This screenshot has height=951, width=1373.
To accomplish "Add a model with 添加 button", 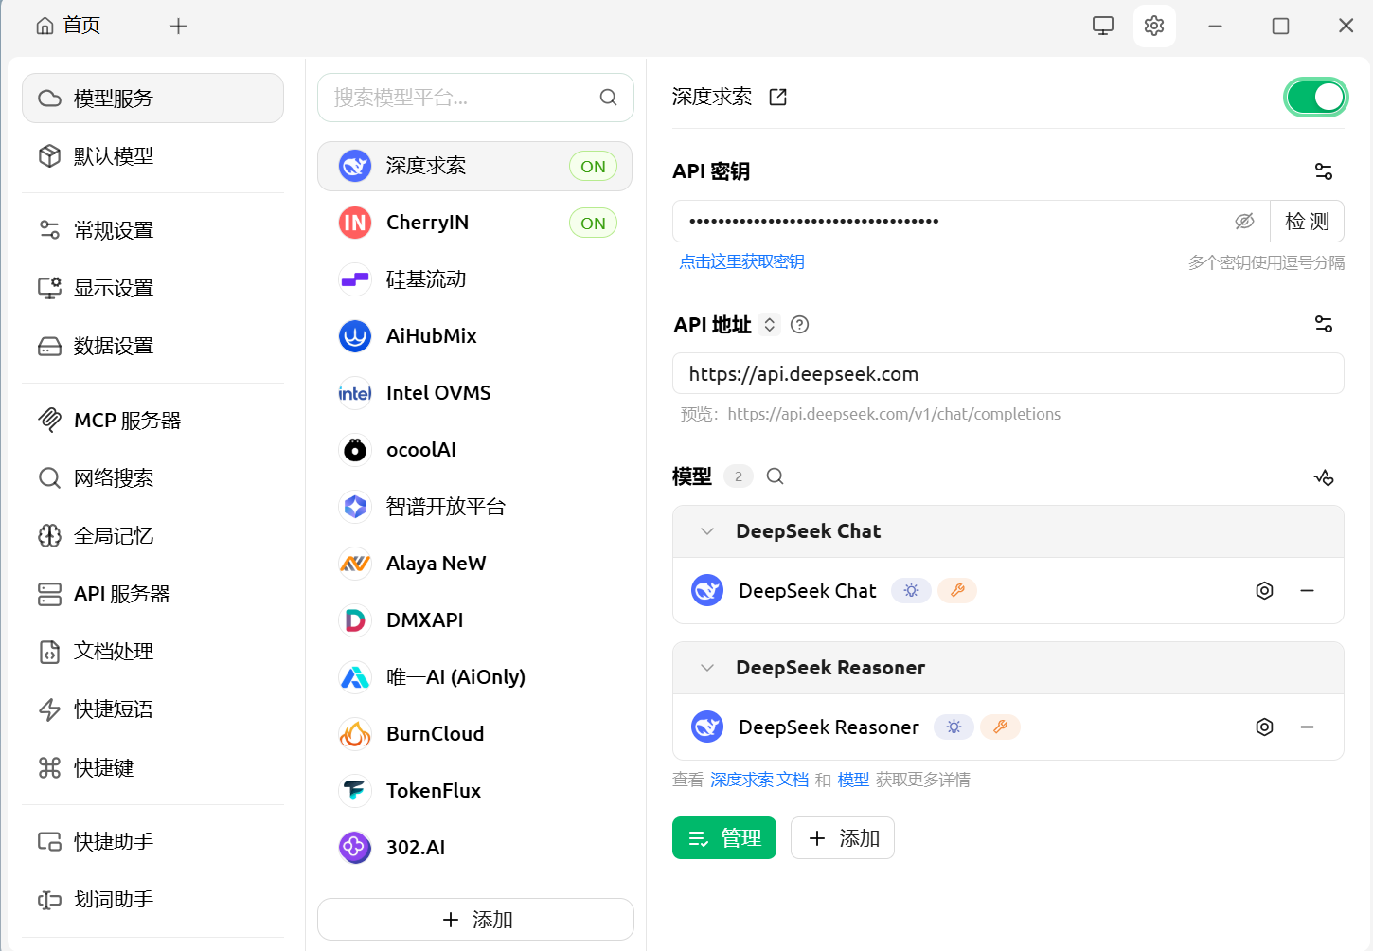I will click(x=843, y=838).
